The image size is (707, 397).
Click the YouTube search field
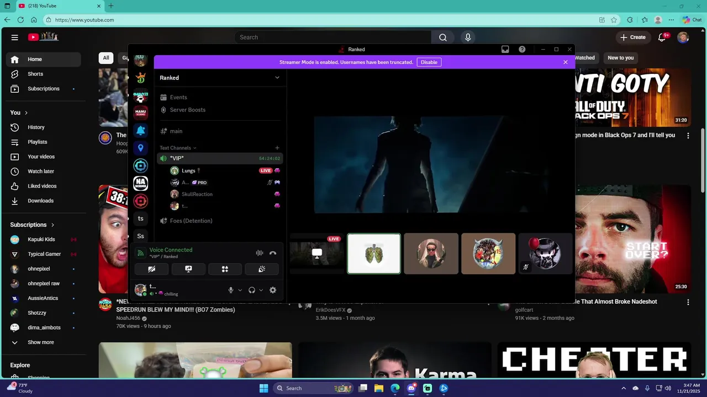[x=333, y=37]
